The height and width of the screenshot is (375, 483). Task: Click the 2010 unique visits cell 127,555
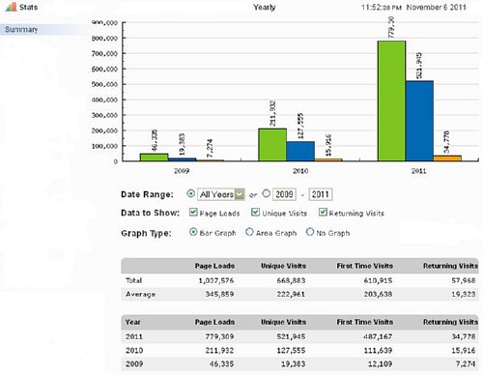click(291, 351)
